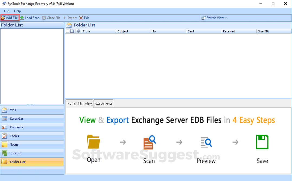The image size is (292, 181).
Task: Select Folder List in the navigation pane
Action: pyautogui.click(x=32, y=162)
